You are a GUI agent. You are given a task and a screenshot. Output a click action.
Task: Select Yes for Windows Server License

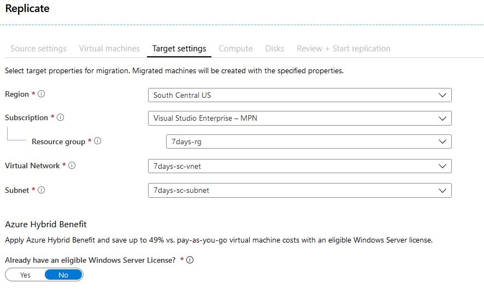pos(25,275)
